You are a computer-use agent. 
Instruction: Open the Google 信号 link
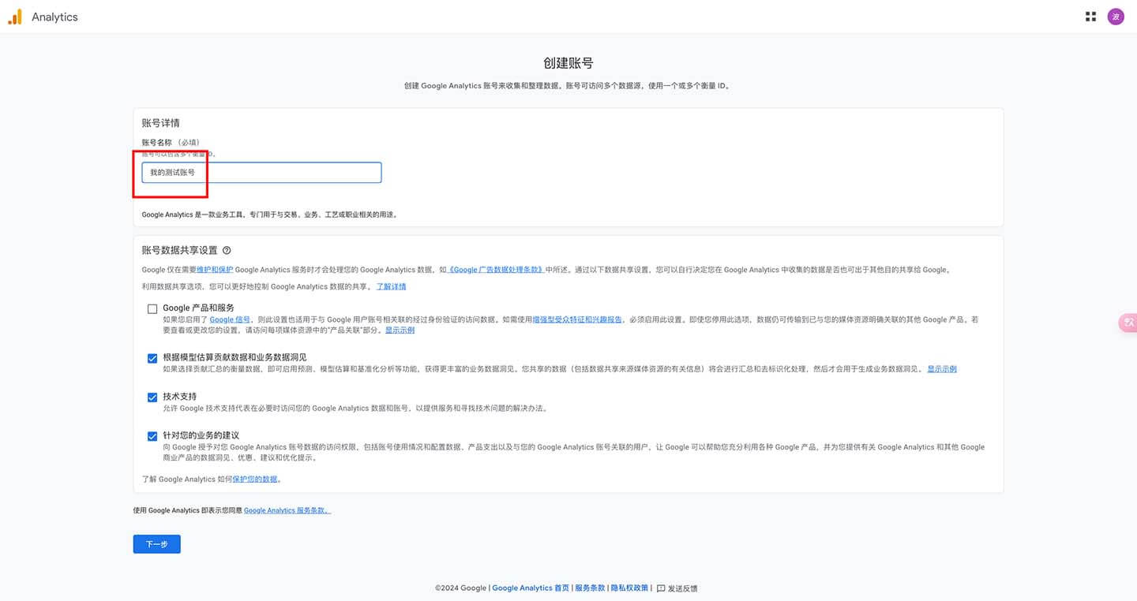230,320
